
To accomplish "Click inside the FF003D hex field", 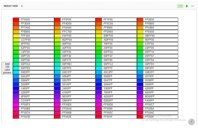I will tap(37, 117).
